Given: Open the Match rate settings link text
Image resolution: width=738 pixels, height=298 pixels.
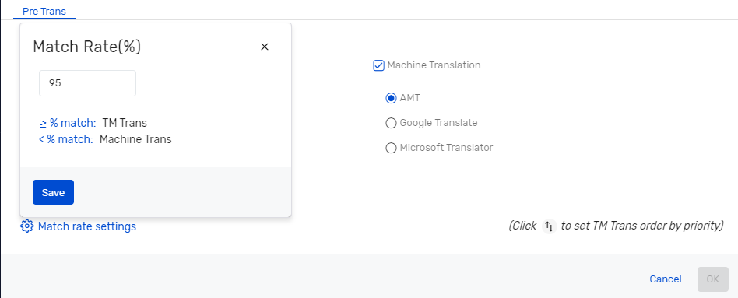Looking at the screenshot, I should click(87, 226).
